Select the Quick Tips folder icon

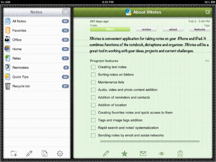click(x=7, y=77)
